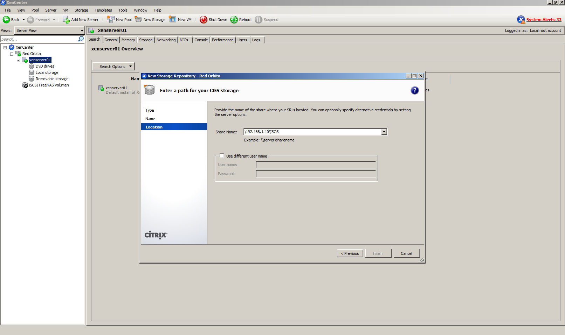Screen dimensions: 565x335
Task: Open the Templates menu
Action: click(x=103, y=10)
